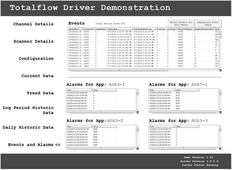This screenshot has width=232, height=170.
Task: Click the AGA7-1 alarms Time column header
Action: (162, 90)
